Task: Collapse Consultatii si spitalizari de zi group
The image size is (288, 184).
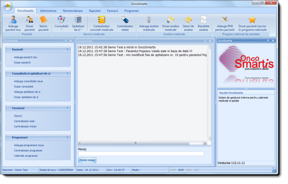Action: click(x=67, y=73)
